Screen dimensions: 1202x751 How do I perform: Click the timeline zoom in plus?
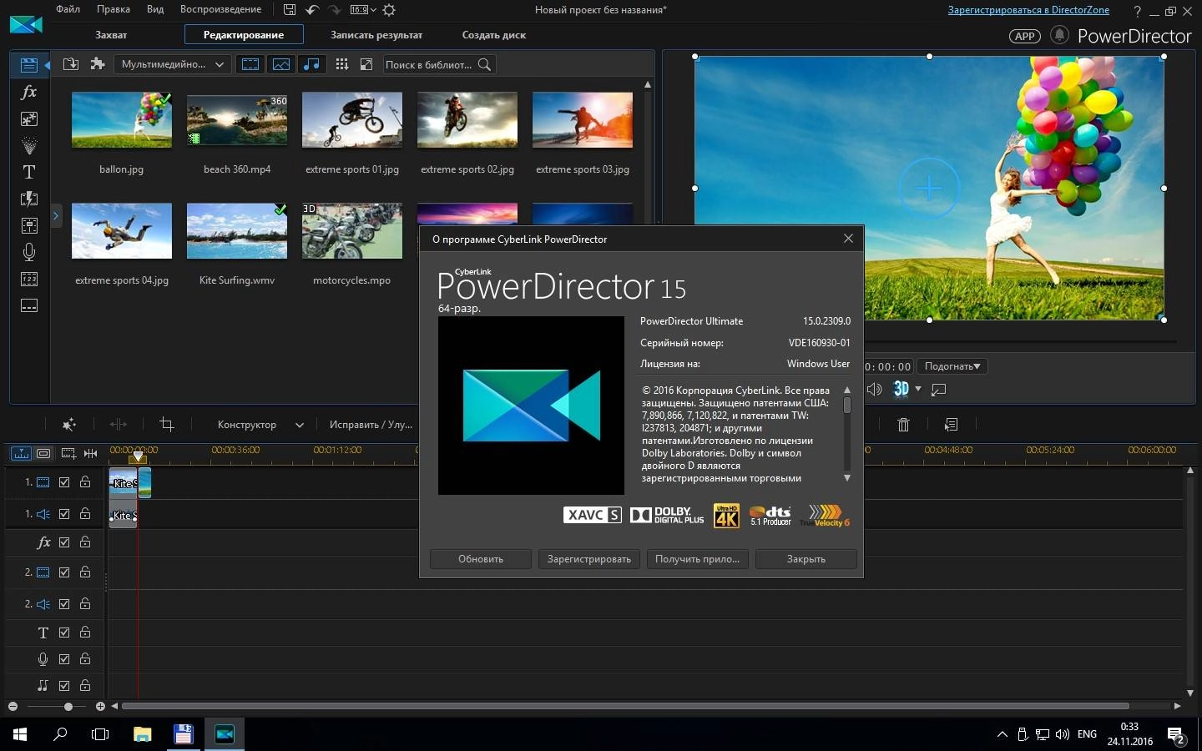click(x=100, y=707)
